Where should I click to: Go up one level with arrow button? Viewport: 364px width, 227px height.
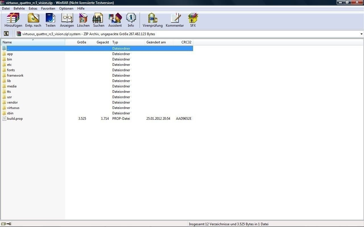point(6,34)
